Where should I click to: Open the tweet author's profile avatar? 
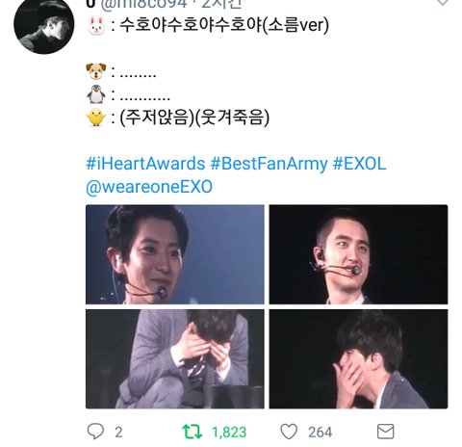[x=44, y=24]
